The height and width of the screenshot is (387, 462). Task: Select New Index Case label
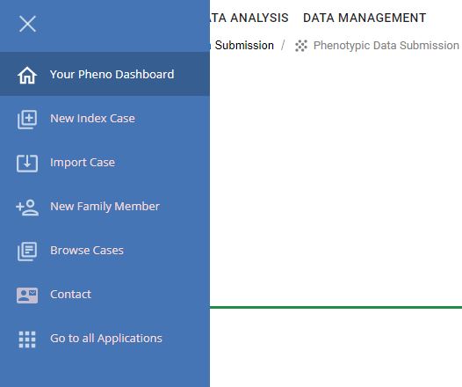click(x=92, y=118)
